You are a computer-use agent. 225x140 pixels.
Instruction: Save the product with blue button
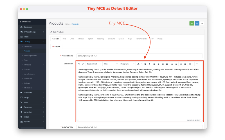pos(197,24)
